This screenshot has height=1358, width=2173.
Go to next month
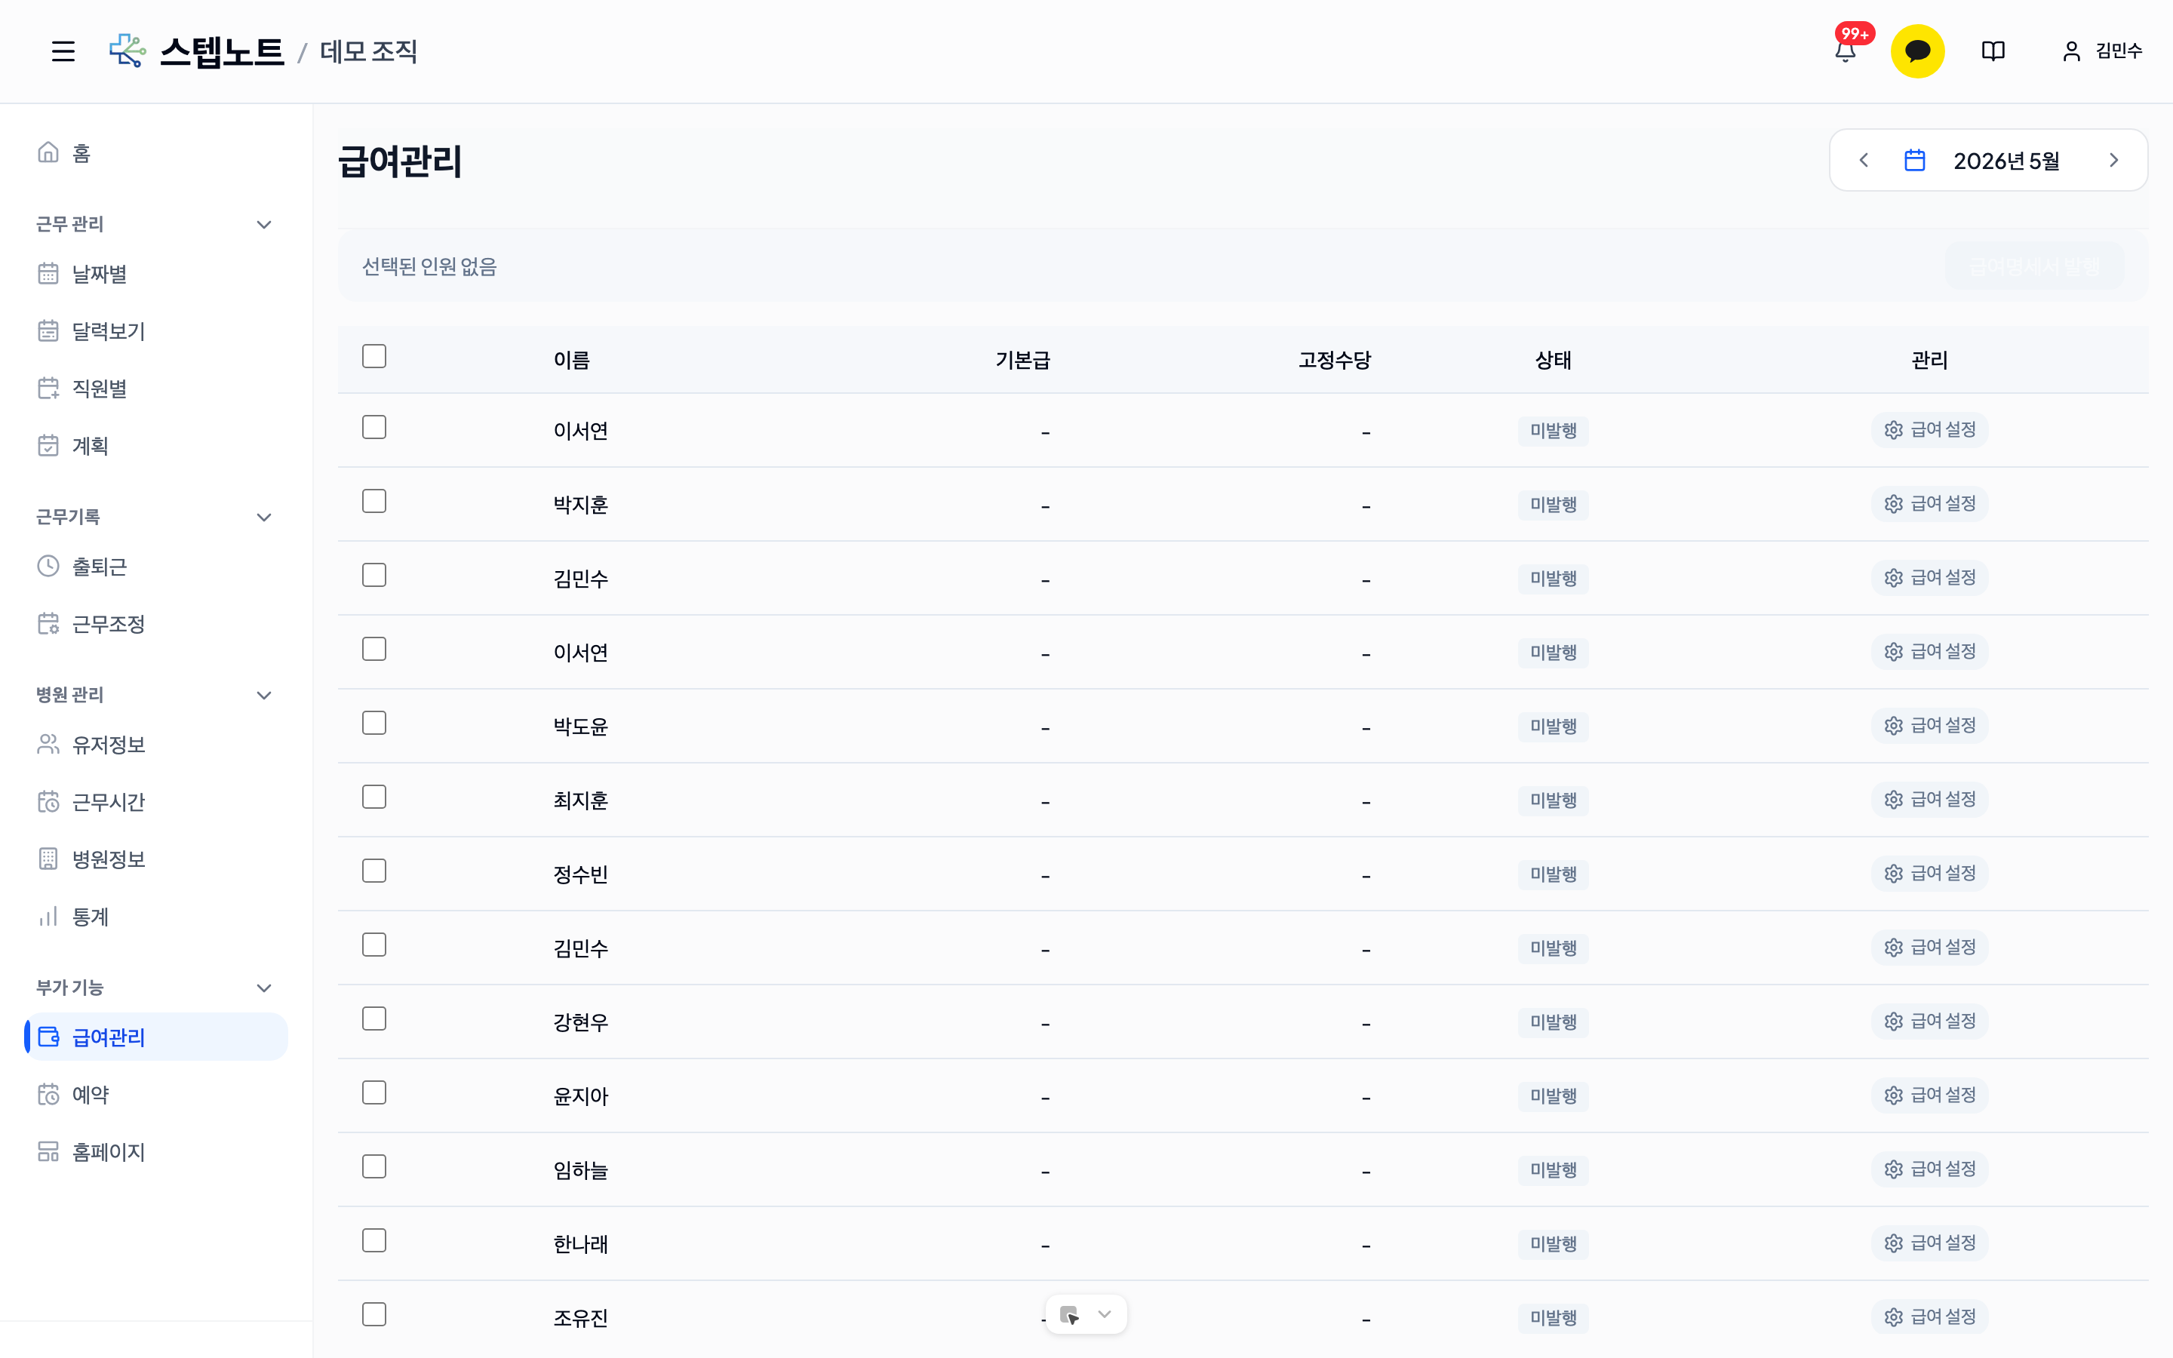coord(2113,160)
